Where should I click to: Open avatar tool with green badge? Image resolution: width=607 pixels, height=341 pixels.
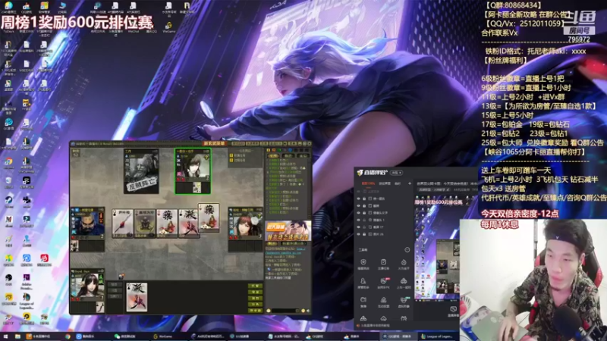[404, 302]
